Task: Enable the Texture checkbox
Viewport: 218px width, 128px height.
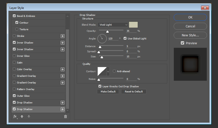Action: click(x=17, y=29)
